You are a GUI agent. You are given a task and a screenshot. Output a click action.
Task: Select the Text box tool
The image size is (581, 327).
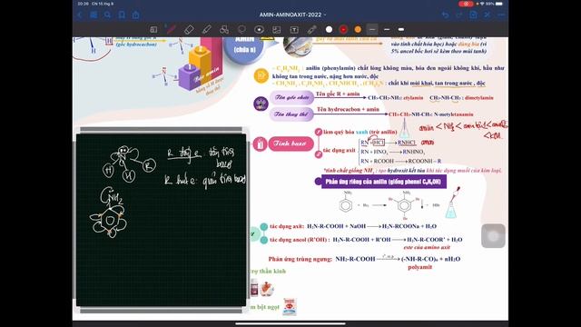294,29
